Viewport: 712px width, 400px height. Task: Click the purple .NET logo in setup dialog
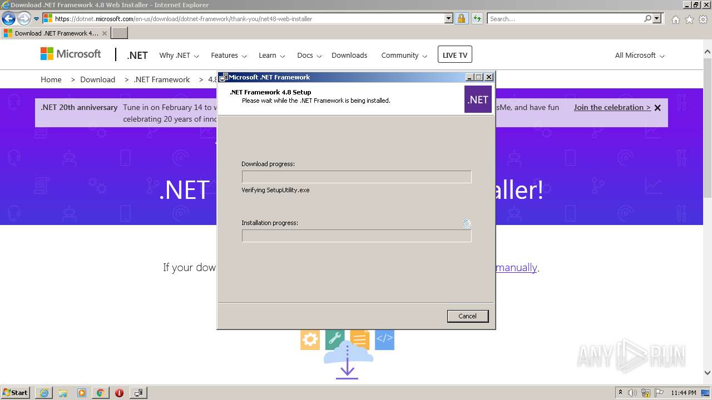click(x=478, y=99)
